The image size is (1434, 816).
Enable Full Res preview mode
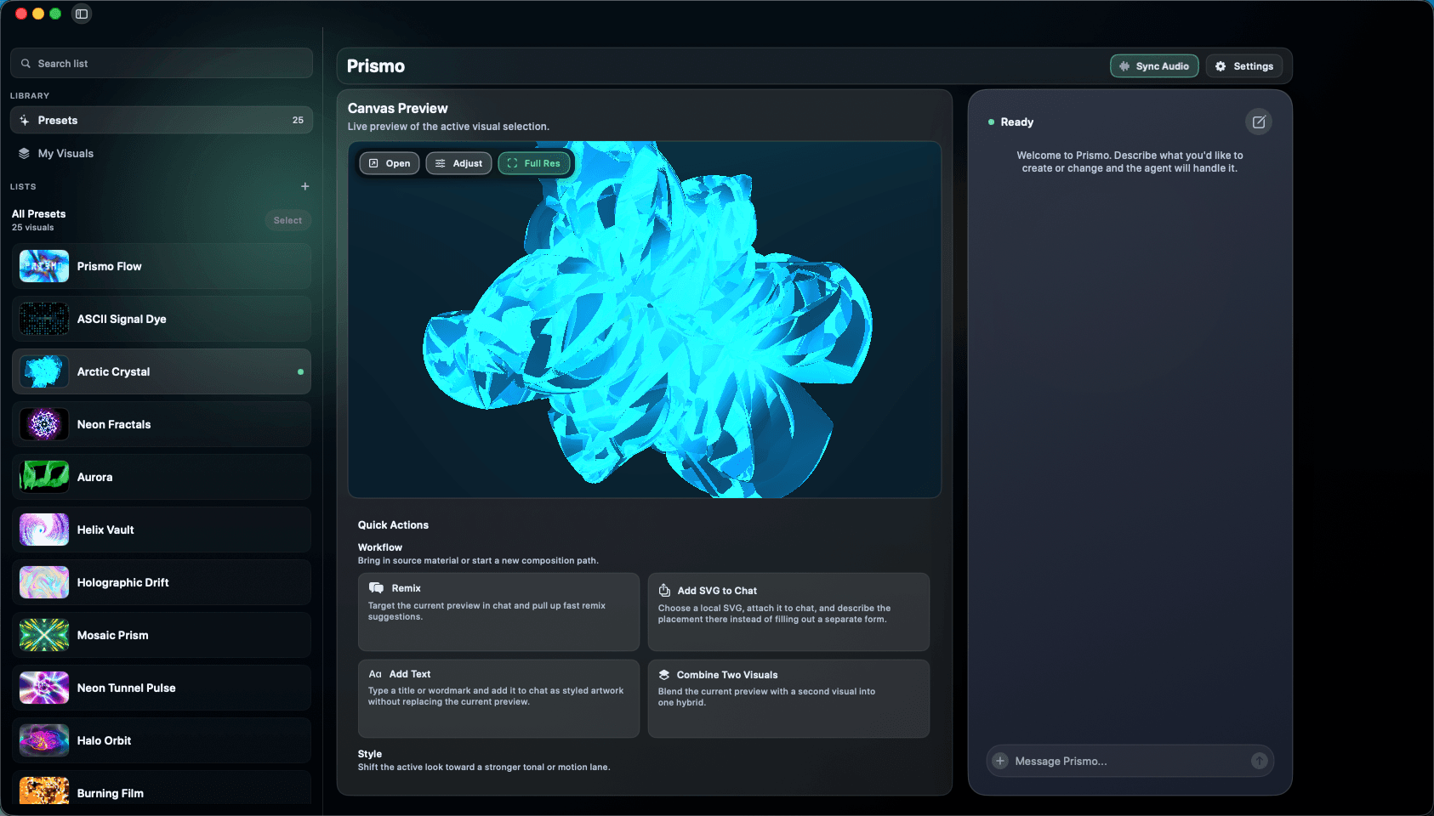(534, 163)
